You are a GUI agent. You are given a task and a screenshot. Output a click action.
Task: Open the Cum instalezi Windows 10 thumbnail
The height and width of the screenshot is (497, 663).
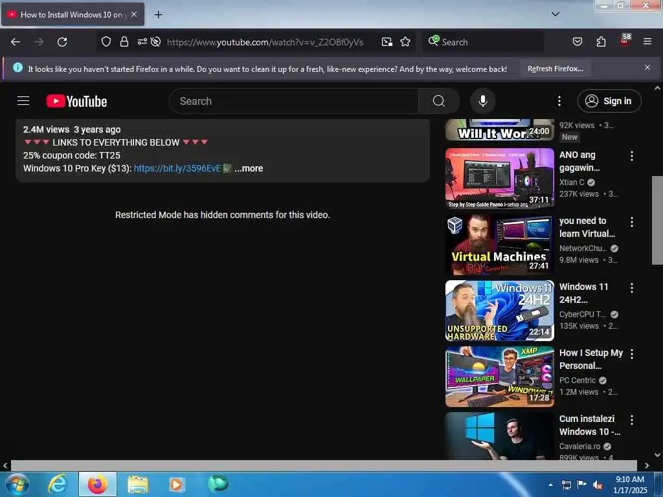click(x=499, y=436)
